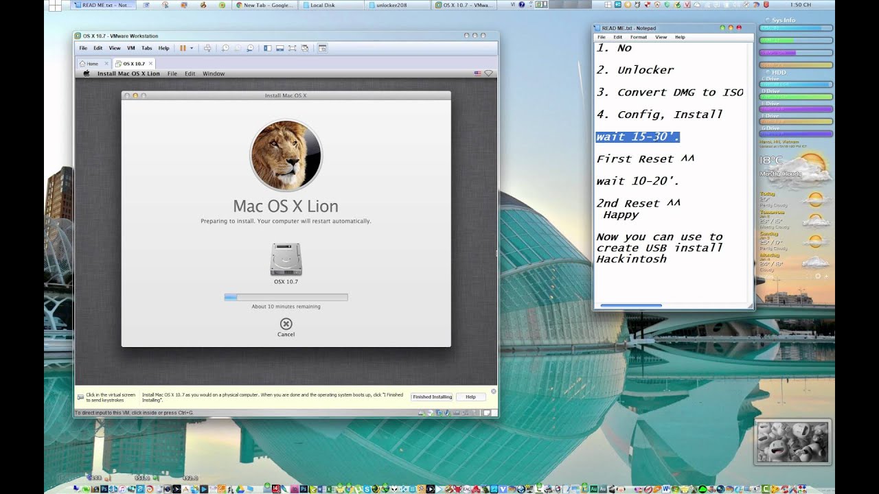Click the D Drive usage bar gadget
The image size is (879, 494).
[796, 97]
